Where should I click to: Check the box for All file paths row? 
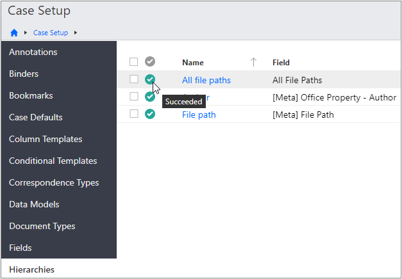pyautogui.click(x=133, y=79)
